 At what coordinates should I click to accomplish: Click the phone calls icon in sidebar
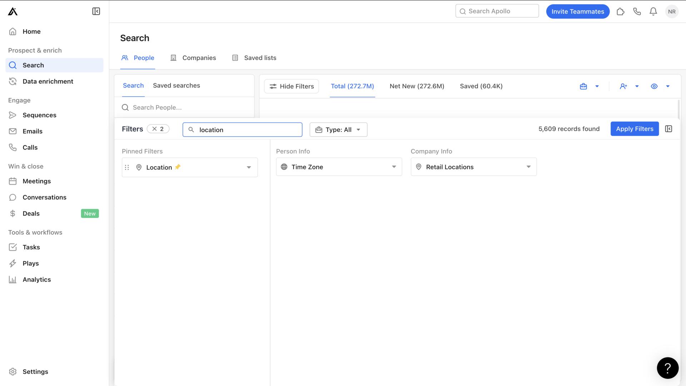13,147
